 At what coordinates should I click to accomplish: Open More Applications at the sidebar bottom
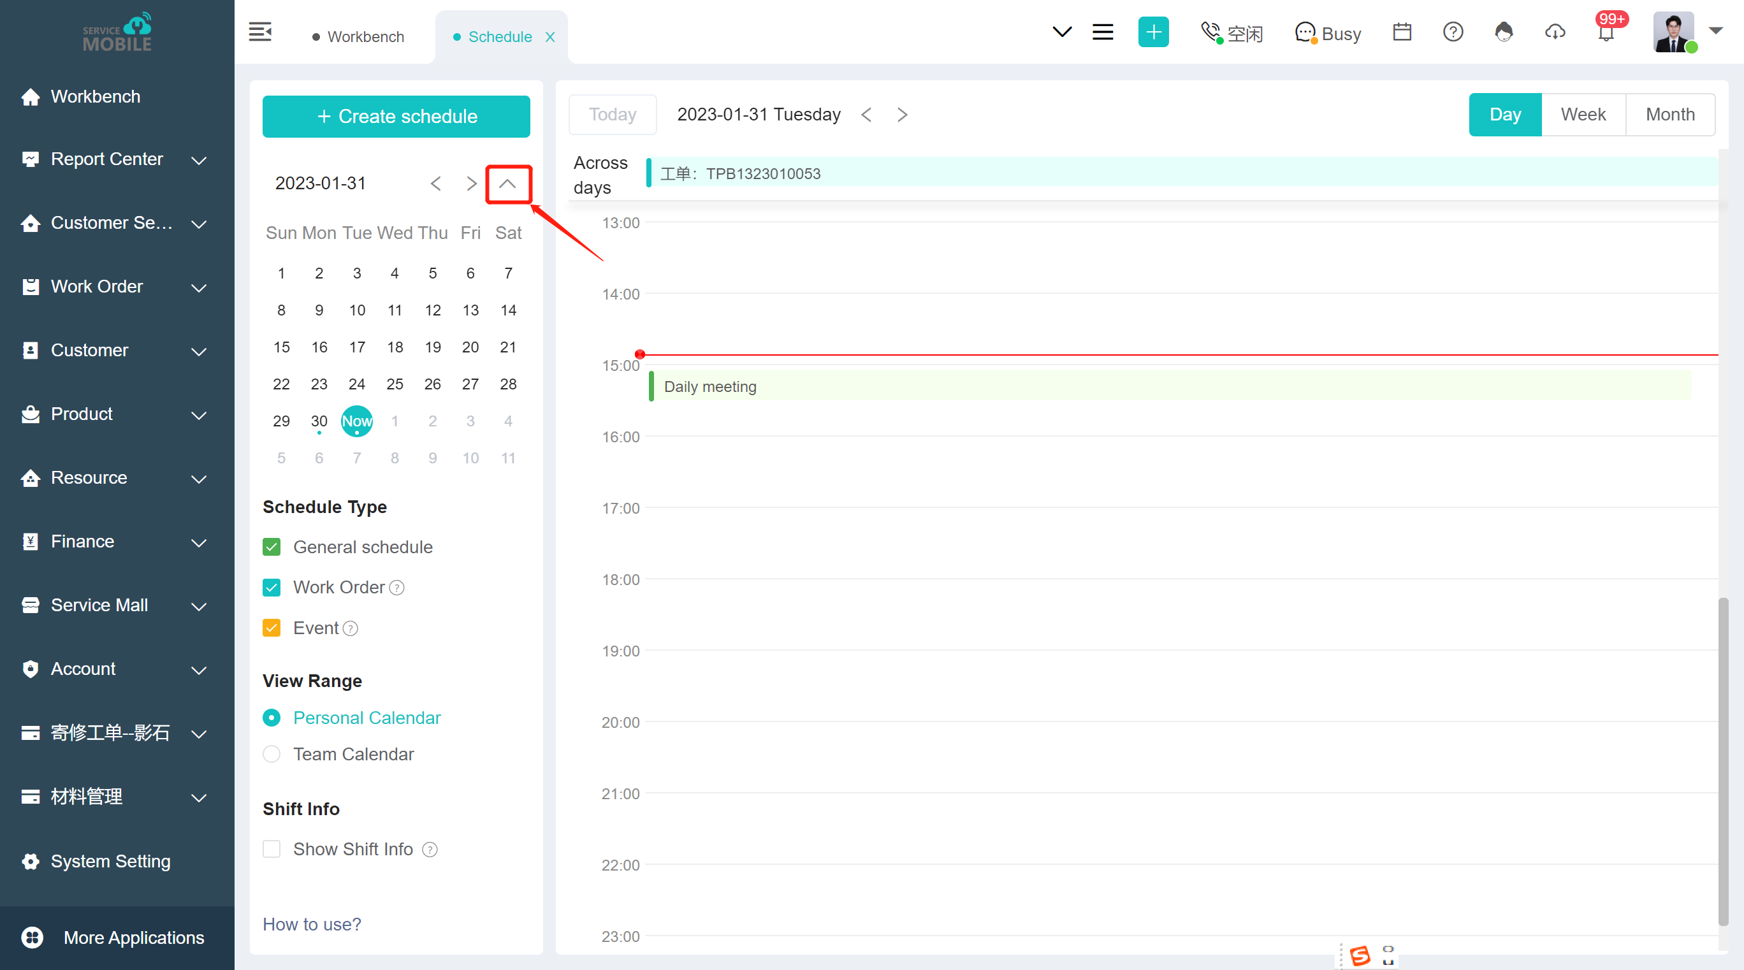117,937
